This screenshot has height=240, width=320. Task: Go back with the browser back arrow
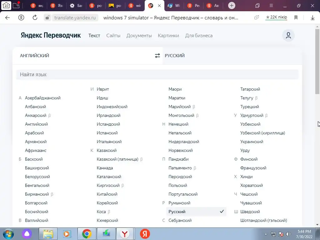(x=7, y=18)
